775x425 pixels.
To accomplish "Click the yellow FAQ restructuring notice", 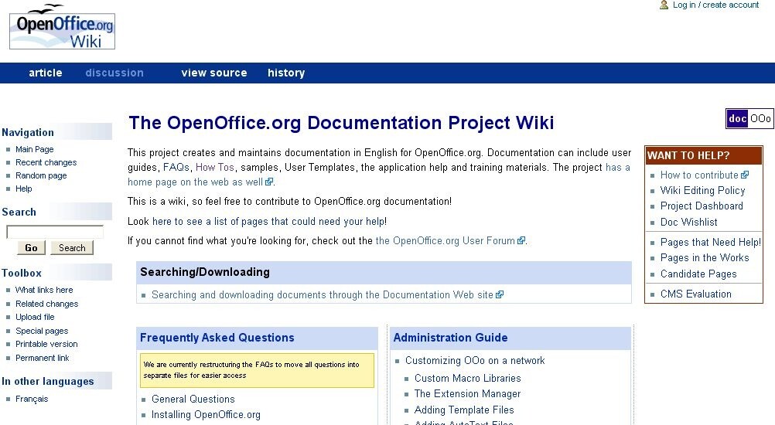I will 257,370.
